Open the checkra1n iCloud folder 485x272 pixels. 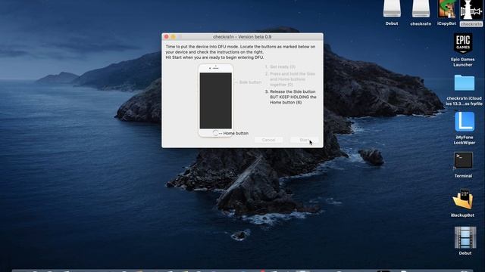[x=465, y=82]
